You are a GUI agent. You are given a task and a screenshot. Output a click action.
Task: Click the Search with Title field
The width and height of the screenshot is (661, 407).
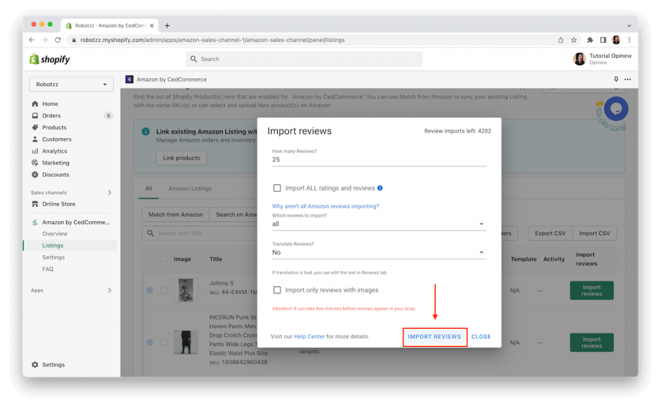pyautogui.click(x=201, y=233)
